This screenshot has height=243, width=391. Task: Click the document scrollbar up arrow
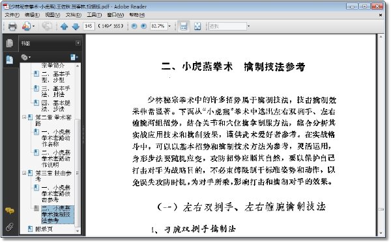[x=381, y=37]
